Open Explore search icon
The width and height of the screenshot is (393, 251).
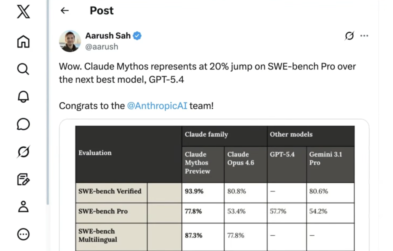(23, 69)
